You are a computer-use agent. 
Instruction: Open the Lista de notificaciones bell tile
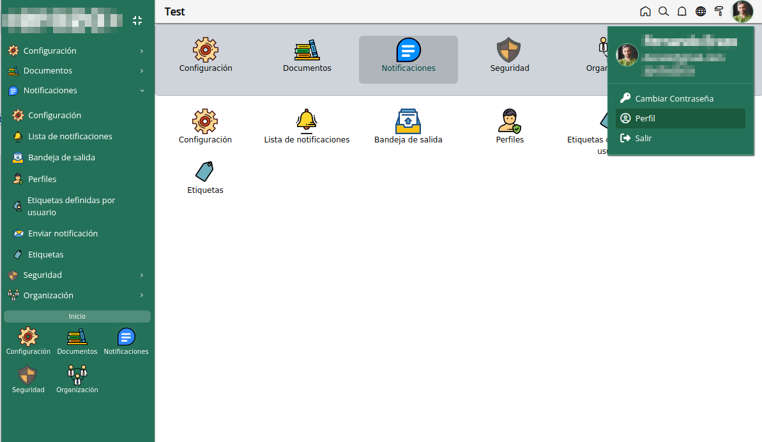click(x=307, y=126)
